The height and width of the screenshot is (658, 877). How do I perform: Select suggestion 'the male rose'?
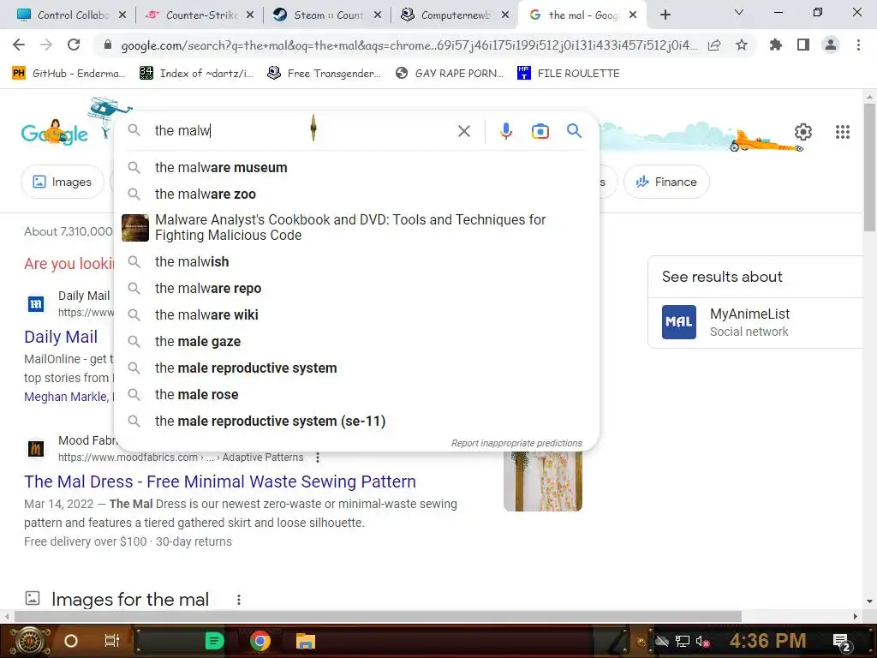pyautogui.click(x=356, y=394)
